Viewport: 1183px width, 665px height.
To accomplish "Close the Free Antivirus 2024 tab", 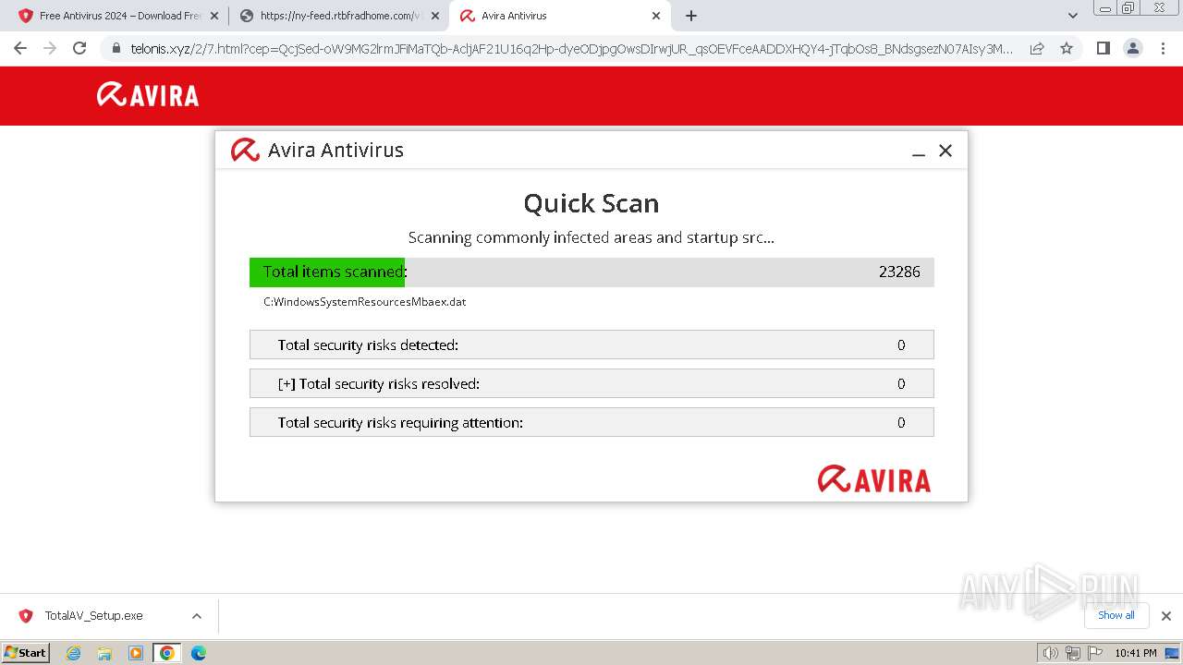I will pos(214,16).
